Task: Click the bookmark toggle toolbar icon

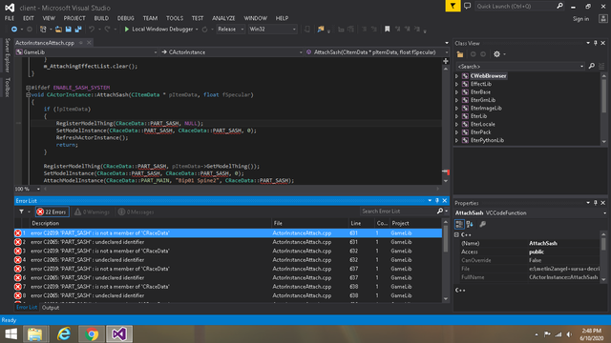Action: 387,30
